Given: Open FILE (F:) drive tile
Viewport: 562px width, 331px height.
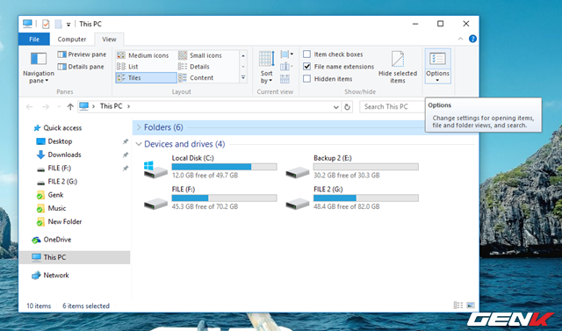Looking at the screenshot, I should 211,198.
